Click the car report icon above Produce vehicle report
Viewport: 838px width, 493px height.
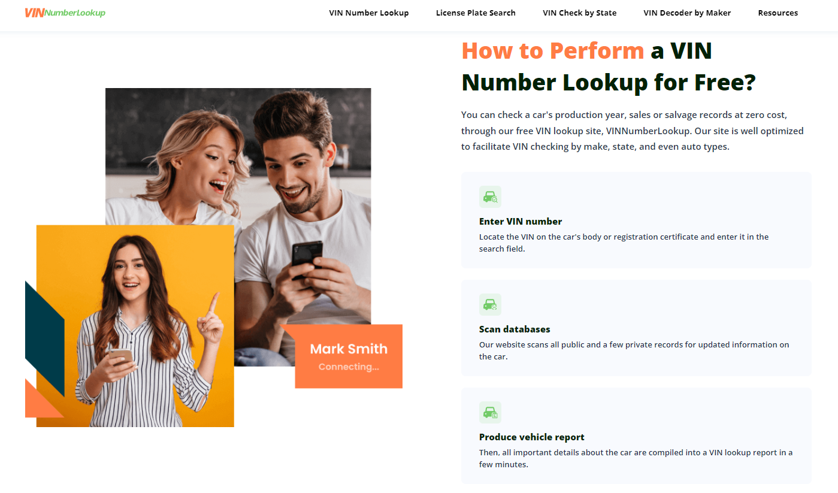tap(490, 412)
